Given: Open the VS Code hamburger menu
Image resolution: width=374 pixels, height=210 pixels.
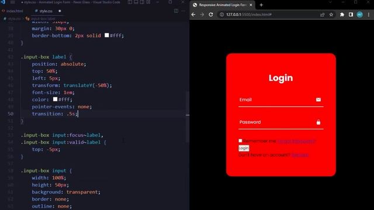Looking at the screenshot, I should 13,2.
